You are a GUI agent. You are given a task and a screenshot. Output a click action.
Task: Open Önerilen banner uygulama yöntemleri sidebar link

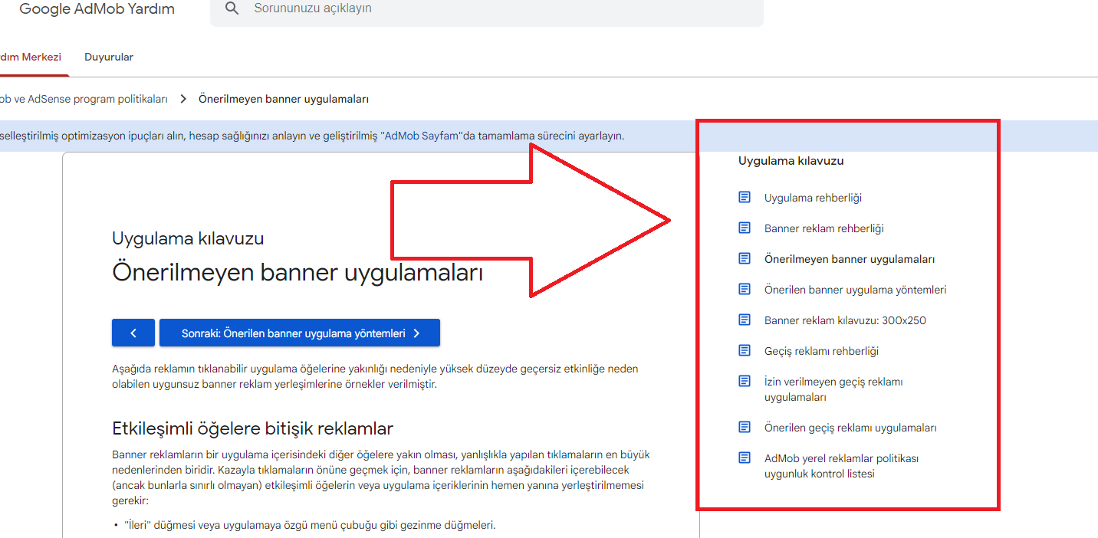[x=855, y=290]
